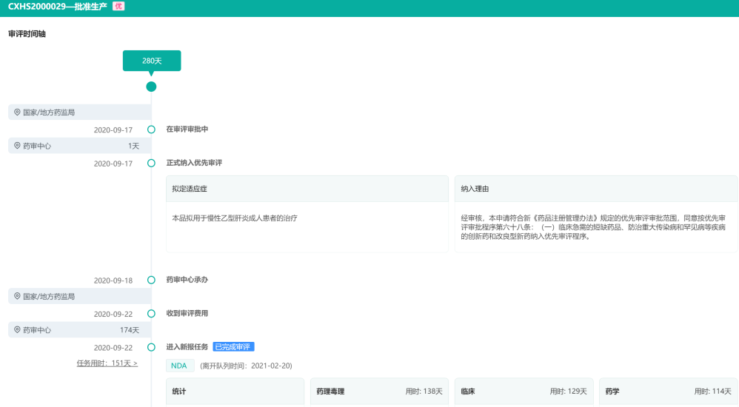Expand the 任务用时：151天 link
The image size is (739, 407).
coord(107,363)
